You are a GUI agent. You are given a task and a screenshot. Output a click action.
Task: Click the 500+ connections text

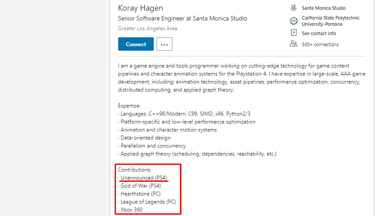320,44
